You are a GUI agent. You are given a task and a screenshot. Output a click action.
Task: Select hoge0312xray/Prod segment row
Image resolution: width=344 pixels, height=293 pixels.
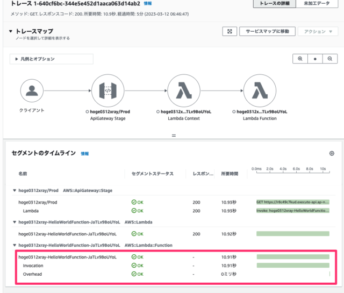point(174,202)
